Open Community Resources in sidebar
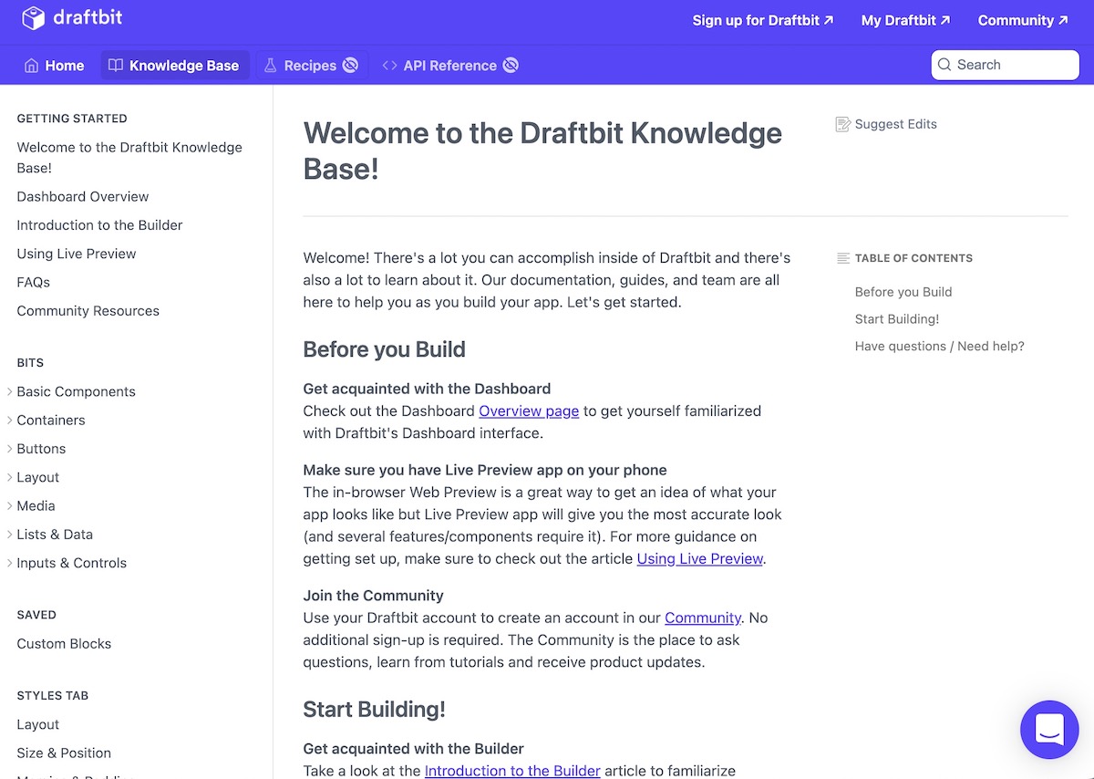This screenshot has height=779, width=1094. (88, 310)
